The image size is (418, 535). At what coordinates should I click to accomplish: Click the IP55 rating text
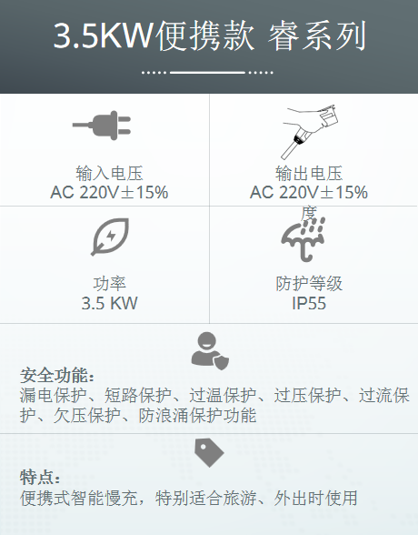point(309,303)
